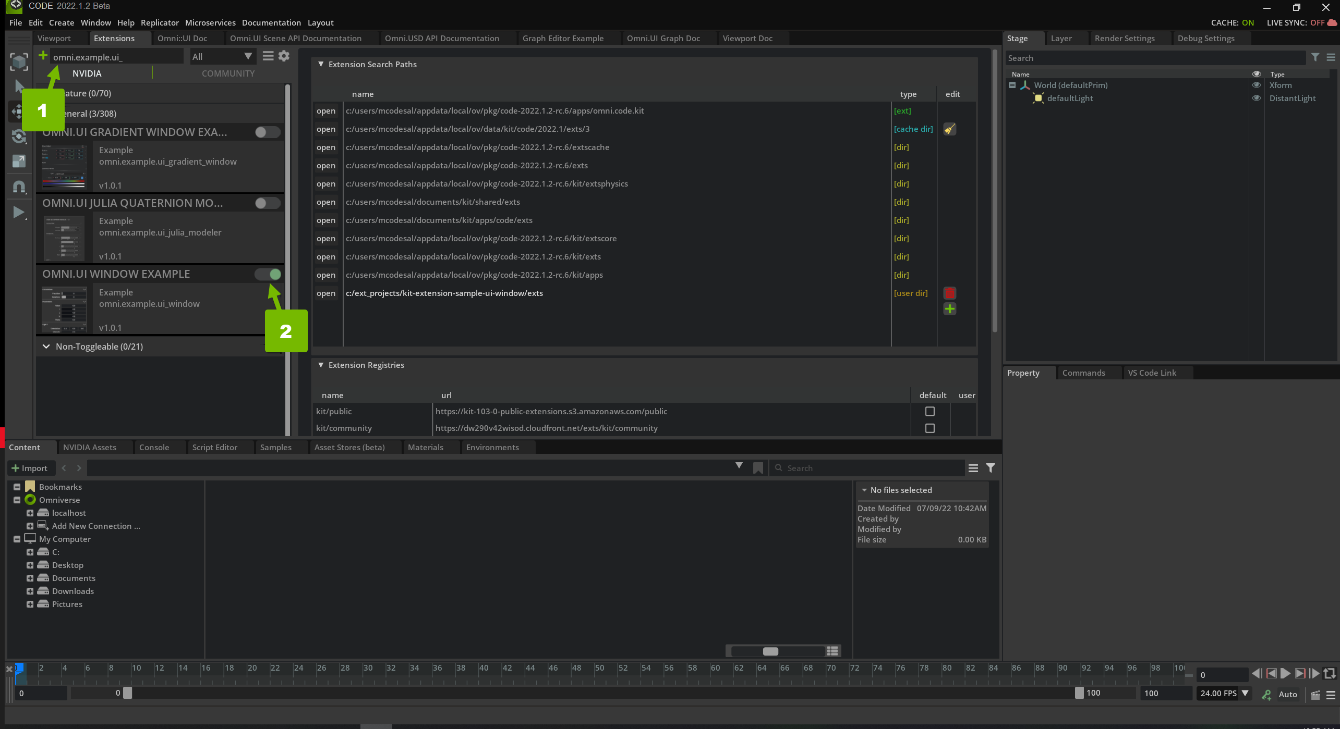The image size is (1340, 729).
Task: Remove the user dir path with red button
Action: coord(949,293)
